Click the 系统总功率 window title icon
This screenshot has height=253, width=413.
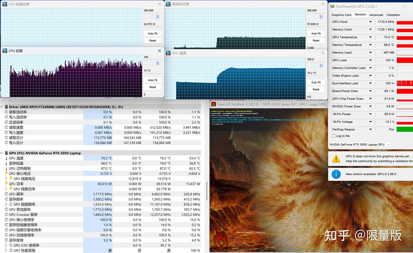(x=168, y=4)
